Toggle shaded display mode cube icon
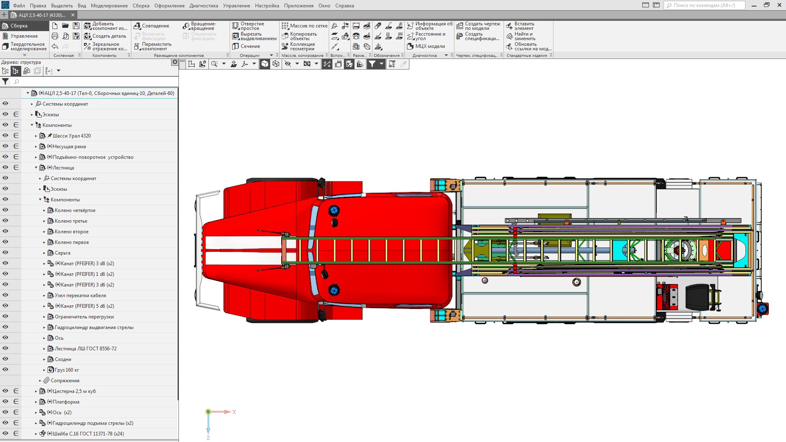This screenshot has width=786, height=442. [265, 64]
